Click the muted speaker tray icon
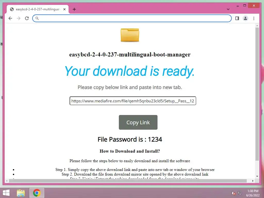The width and height of the screenshot is (264, 198). (x=233, y=193)
